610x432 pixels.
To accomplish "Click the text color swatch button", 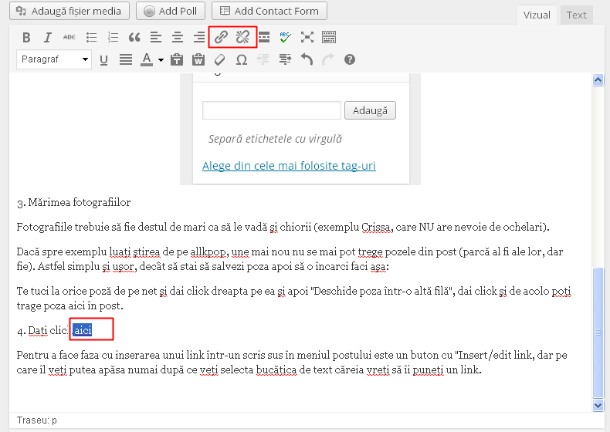I will click(x=147, y=59).
